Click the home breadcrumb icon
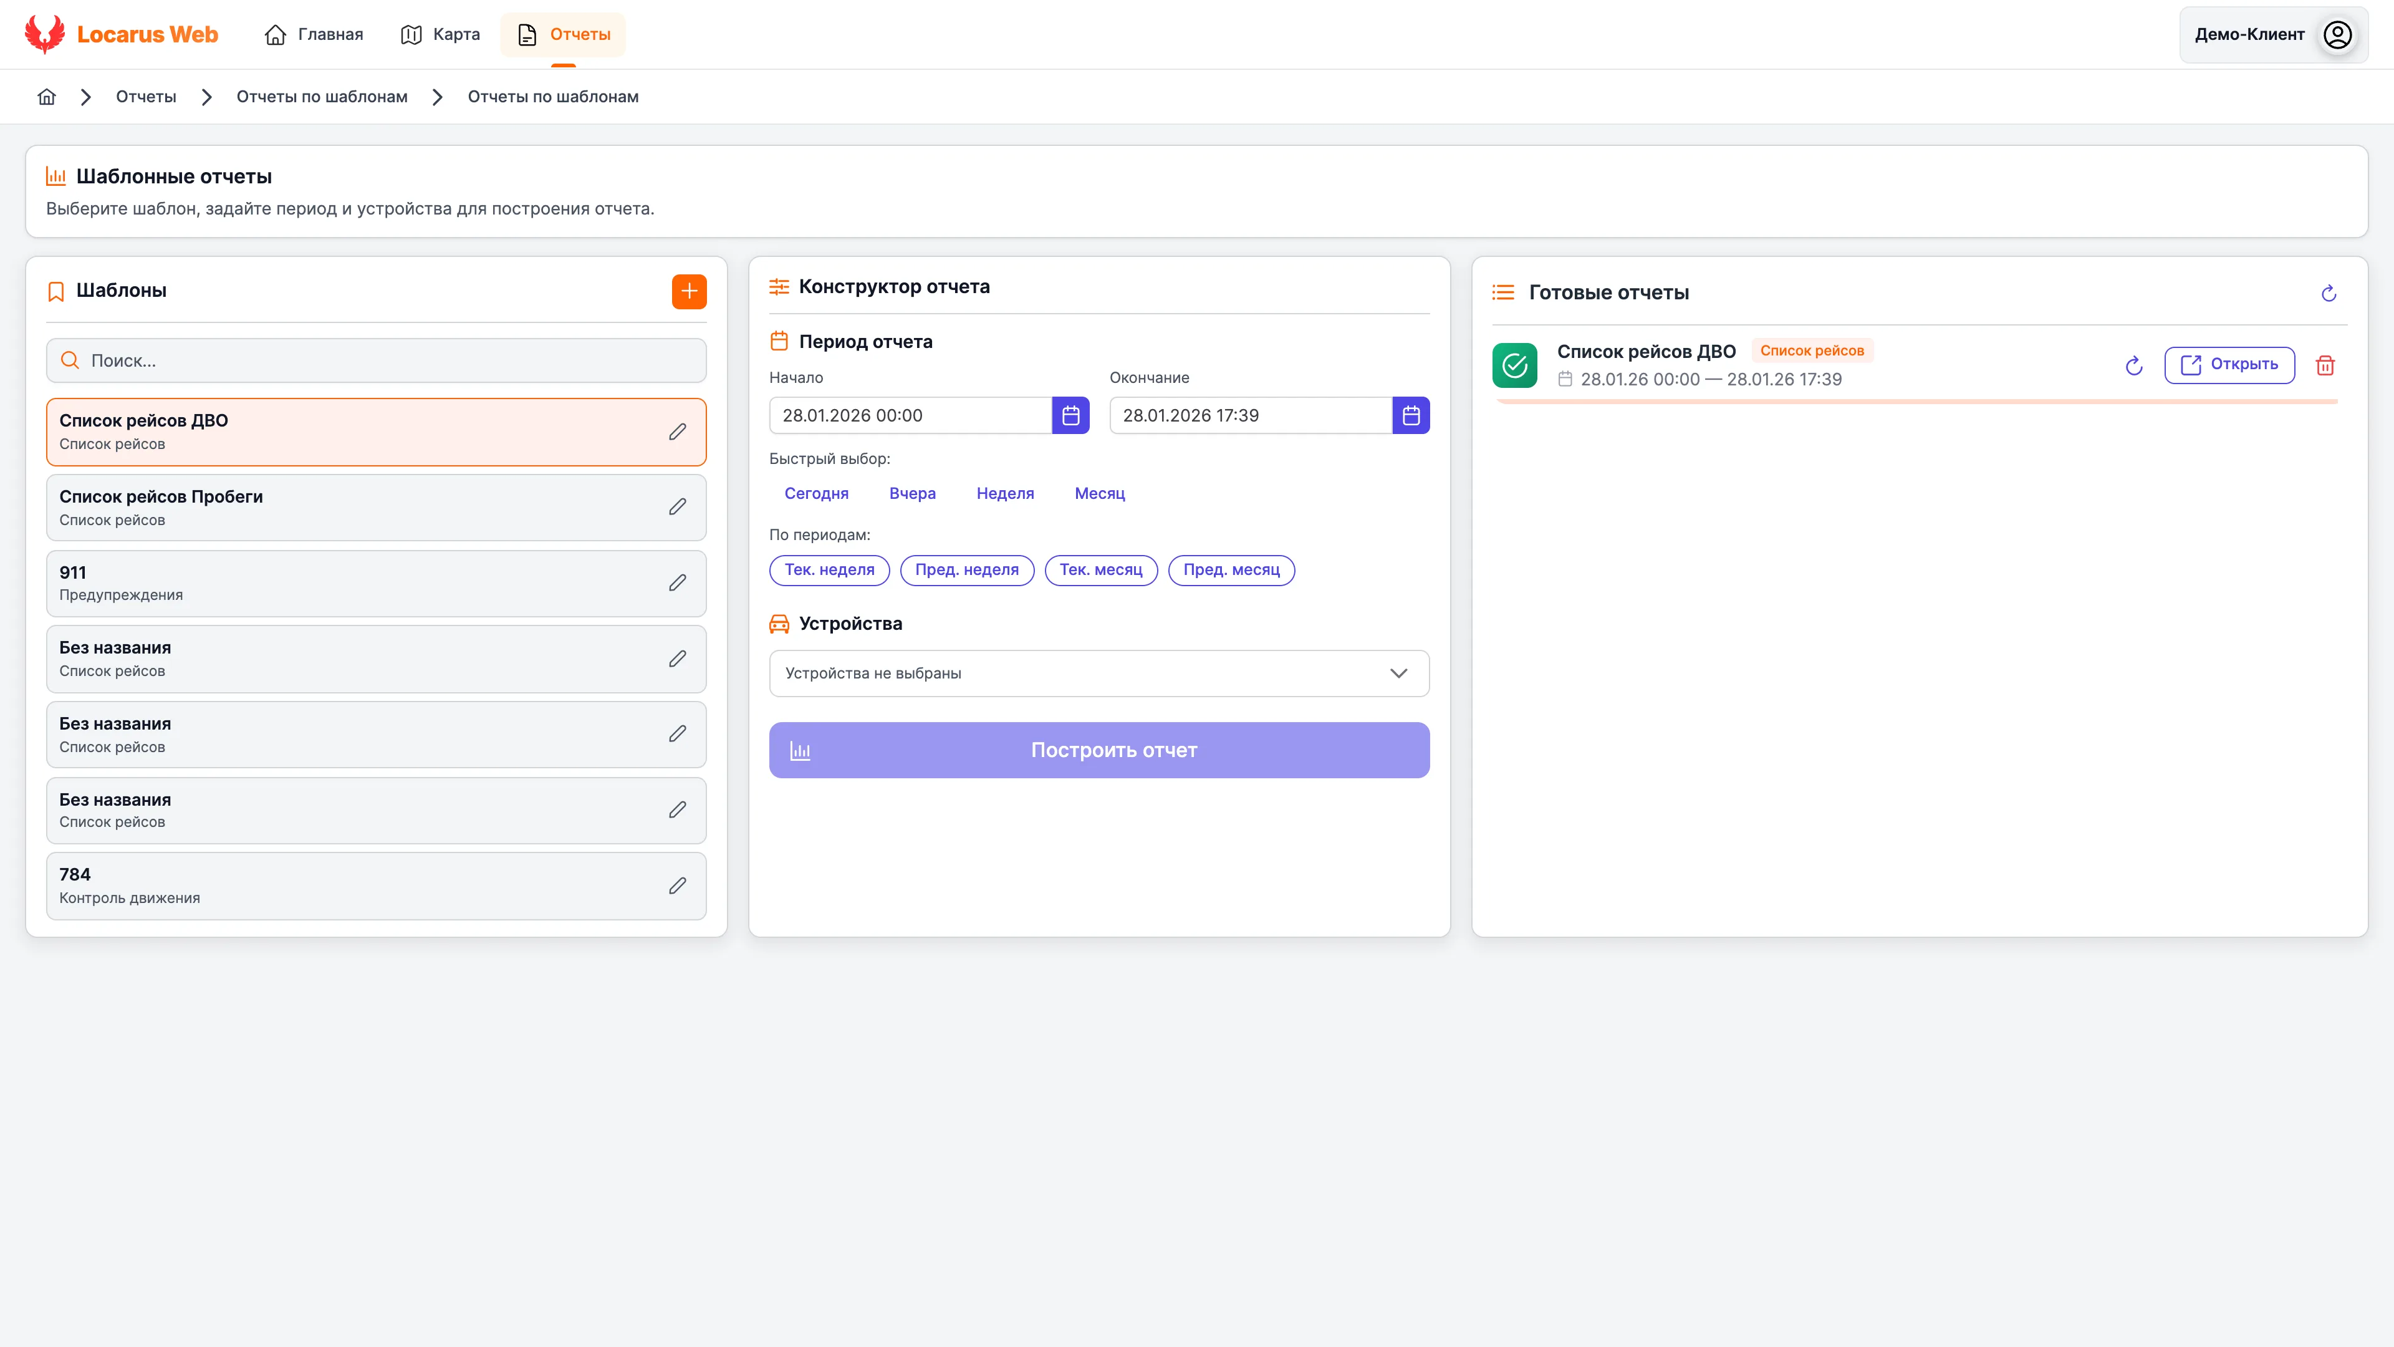 (x=47, y=97)
